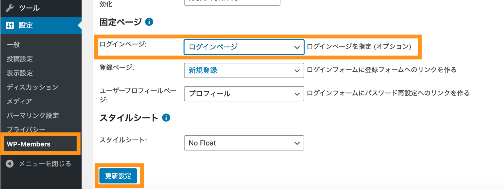
Task: Click the info icon beside スタイルシート heading
Action: click(x=166, y=117)
